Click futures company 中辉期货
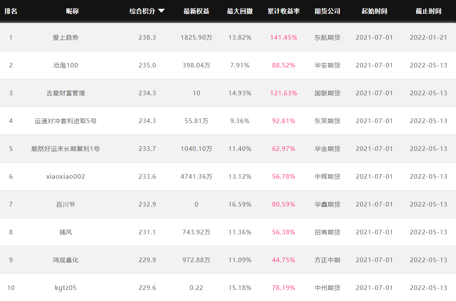 pyautogui.click(x=328, y=176)
